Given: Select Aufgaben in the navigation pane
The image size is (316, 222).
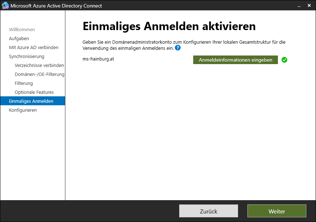Looking at the screenshot, I should [19, 38].
